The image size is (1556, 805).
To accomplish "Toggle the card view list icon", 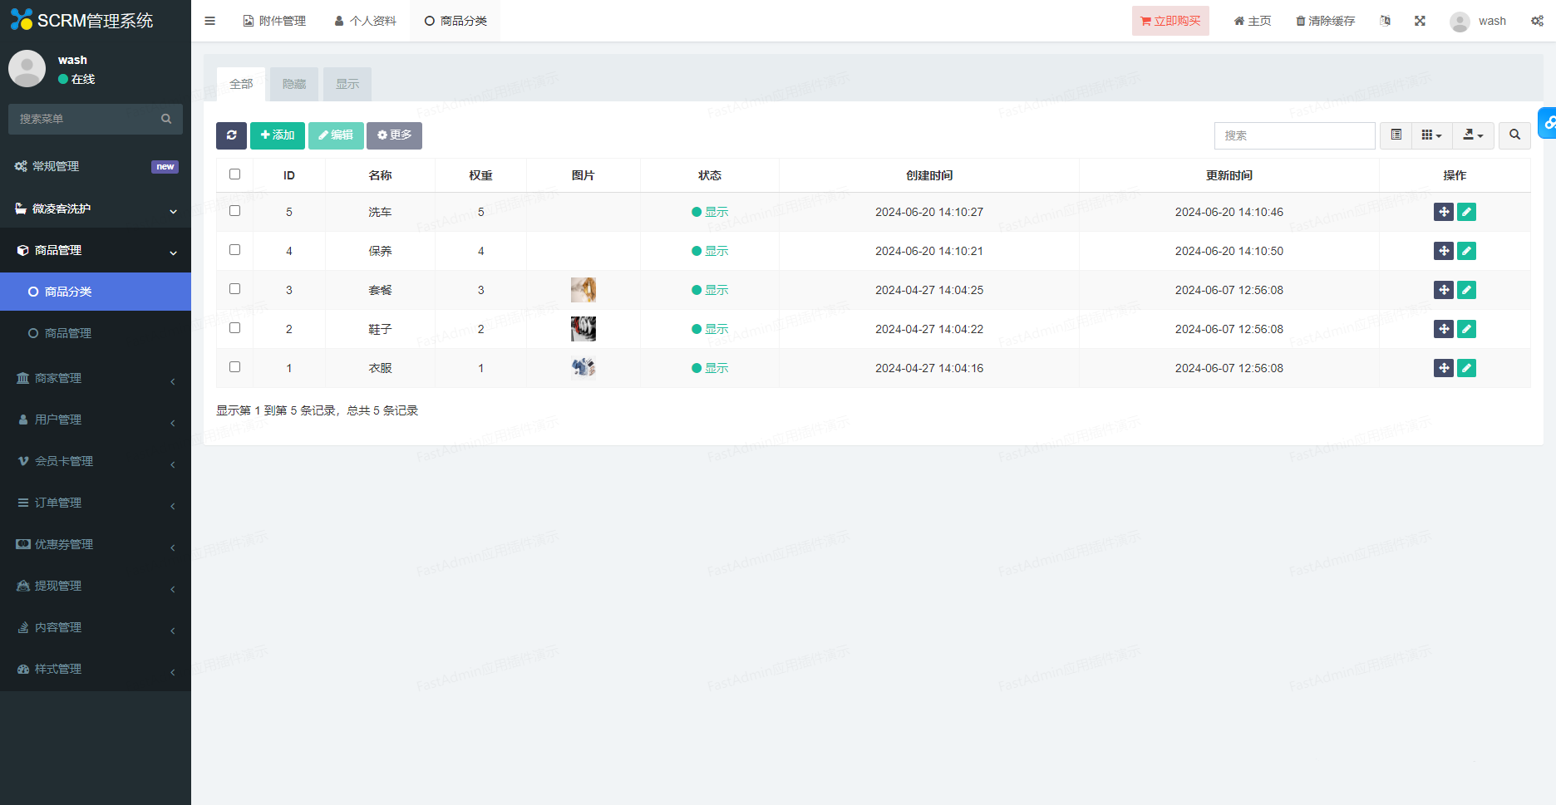I will [1396, 135].
